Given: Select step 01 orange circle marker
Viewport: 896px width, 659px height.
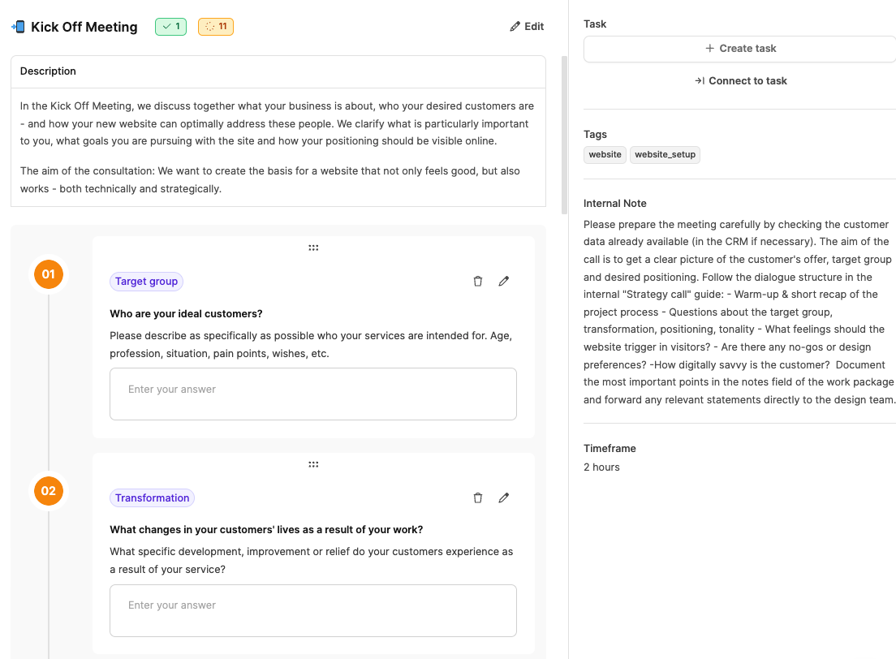Looking at the screenshot, I should (49, 274).
